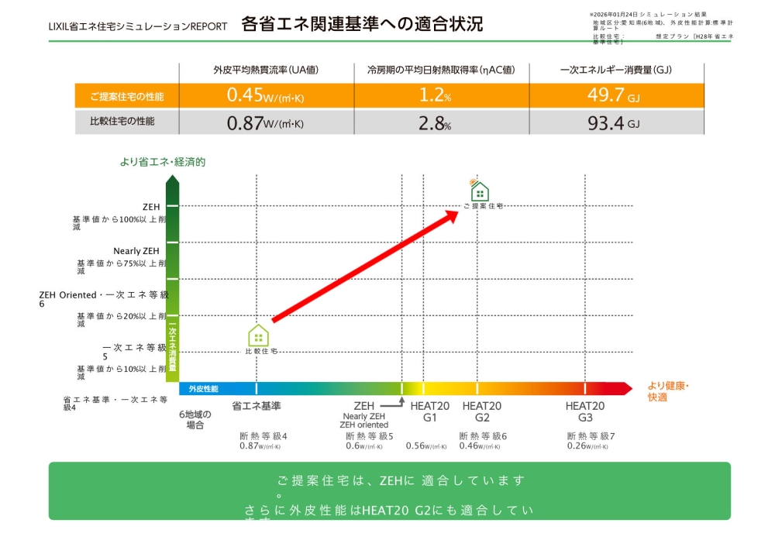Click the proposed house icon with sun
The image size is (775, 547).
pyautogui.click(x=480, y=191)
